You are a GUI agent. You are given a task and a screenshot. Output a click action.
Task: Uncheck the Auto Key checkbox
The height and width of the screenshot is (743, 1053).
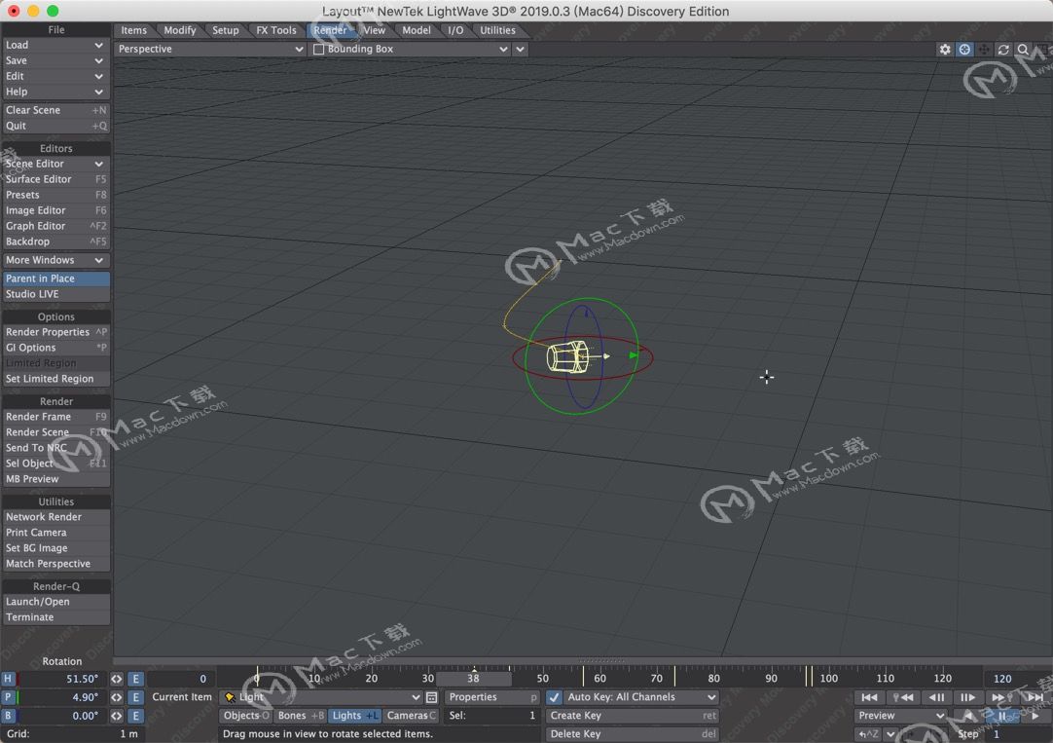point(554,697)
